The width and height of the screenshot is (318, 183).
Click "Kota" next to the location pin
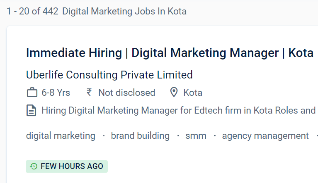(x=193, y=93)
